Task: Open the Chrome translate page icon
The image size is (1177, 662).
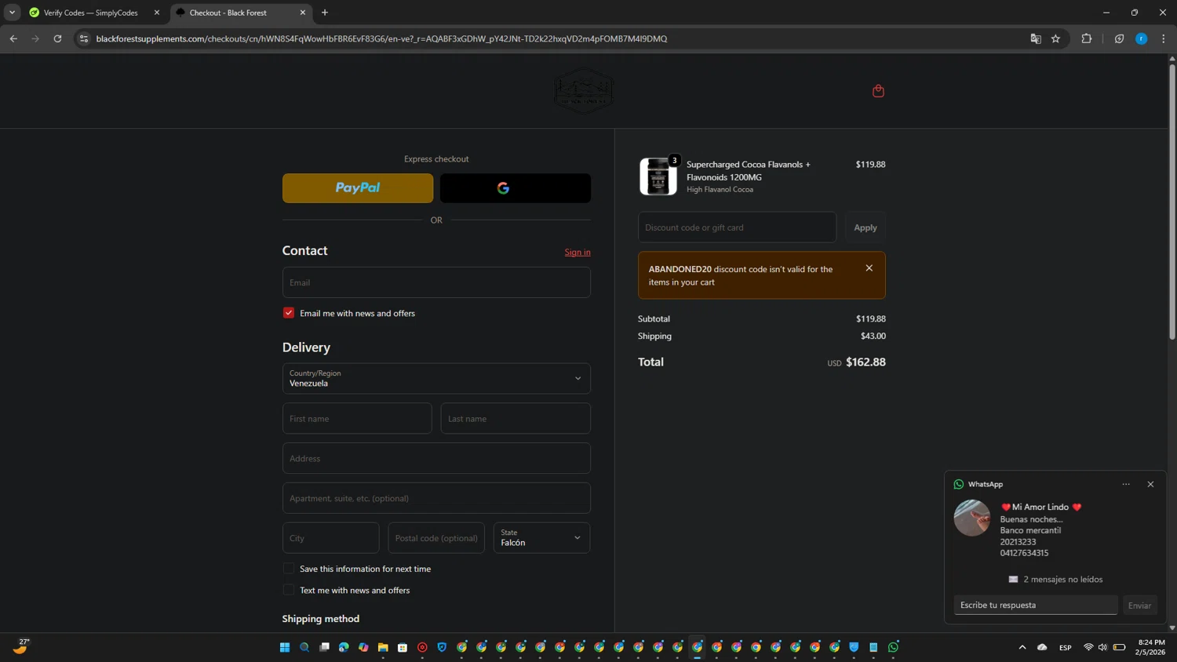Action: pyautogui.click(x=1036, y=38)
